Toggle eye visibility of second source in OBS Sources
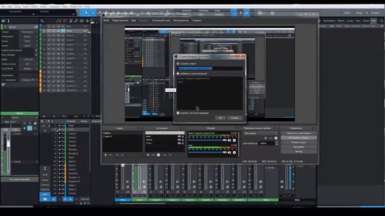The width and height of the screenshot is (385, 216). tap(179, 136)
